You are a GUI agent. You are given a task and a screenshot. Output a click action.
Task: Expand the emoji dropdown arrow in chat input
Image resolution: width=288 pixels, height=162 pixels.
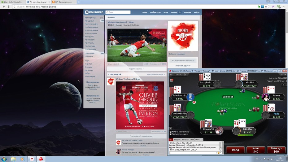(220, 153)
